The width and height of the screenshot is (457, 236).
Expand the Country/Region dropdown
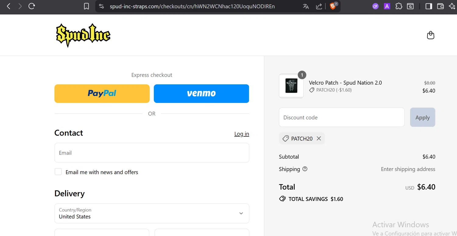click(152, 213)
